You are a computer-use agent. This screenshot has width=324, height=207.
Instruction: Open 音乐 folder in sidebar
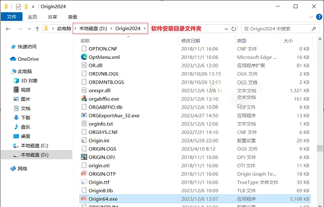coord(25,127)
